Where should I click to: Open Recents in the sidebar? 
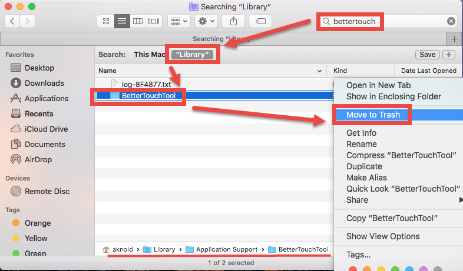click(x=39, y=114)
